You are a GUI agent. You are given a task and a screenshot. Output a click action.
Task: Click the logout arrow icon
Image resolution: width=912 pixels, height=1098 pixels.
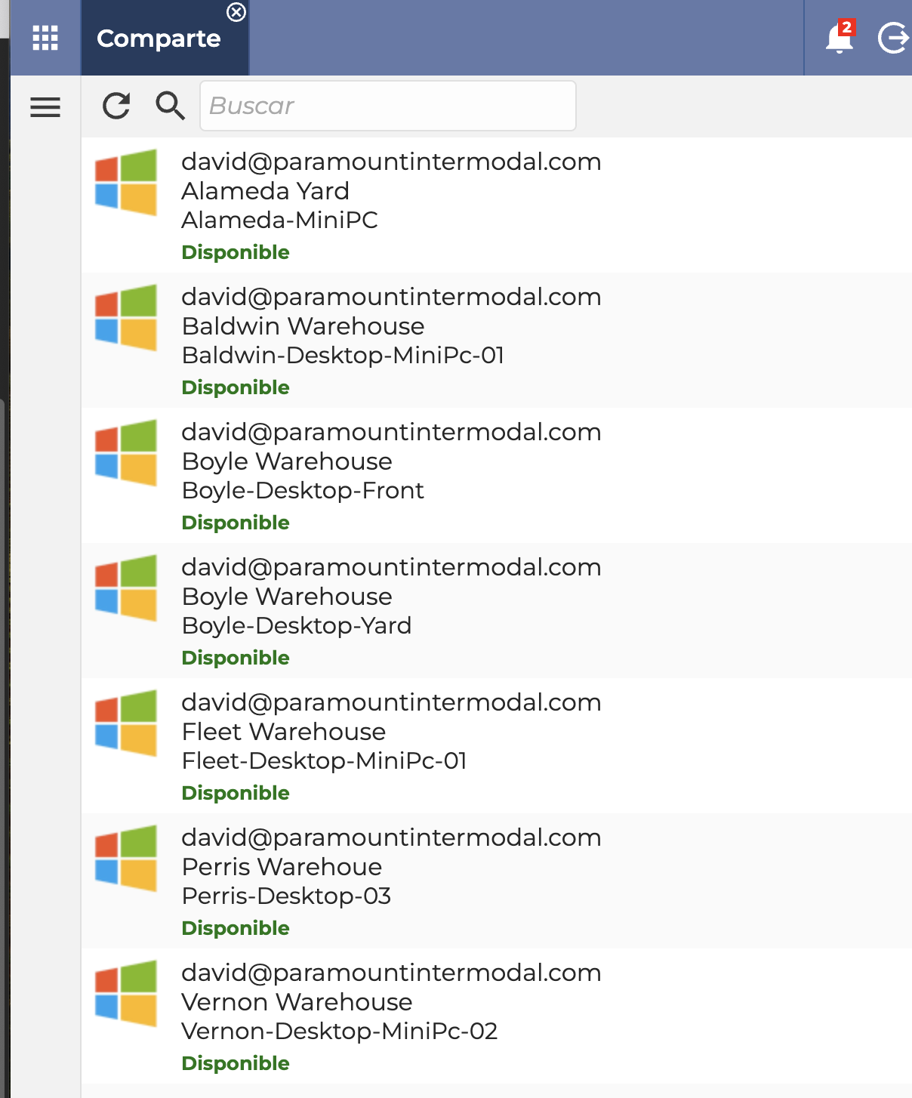click(894, 38)
